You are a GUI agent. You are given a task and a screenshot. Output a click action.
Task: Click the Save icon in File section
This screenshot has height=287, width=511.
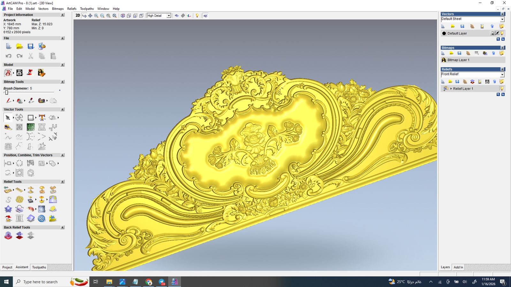(x=31, y=47)
